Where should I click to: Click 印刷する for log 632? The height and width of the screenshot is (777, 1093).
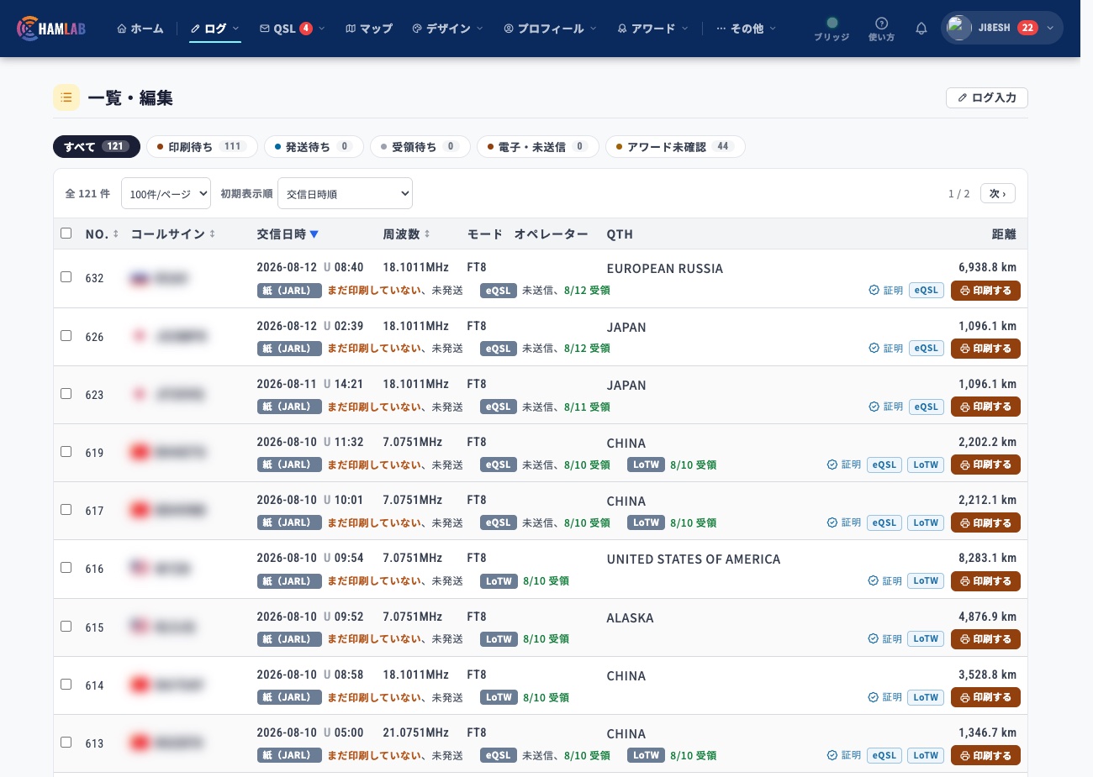coord(985,291)
